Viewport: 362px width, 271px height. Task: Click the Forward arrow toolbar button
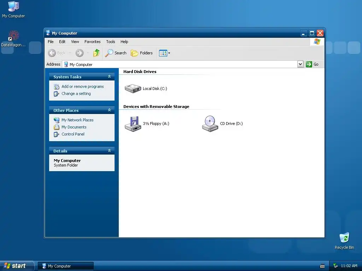(x=80, y=53)
